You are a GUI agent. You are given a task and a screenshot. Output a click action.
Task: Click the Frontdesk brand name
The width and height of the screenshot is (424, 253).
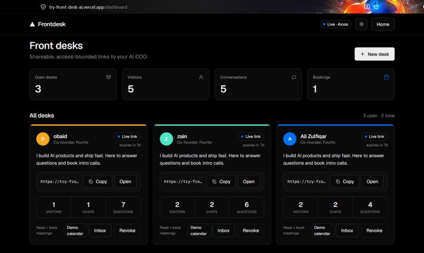[52, 24]
